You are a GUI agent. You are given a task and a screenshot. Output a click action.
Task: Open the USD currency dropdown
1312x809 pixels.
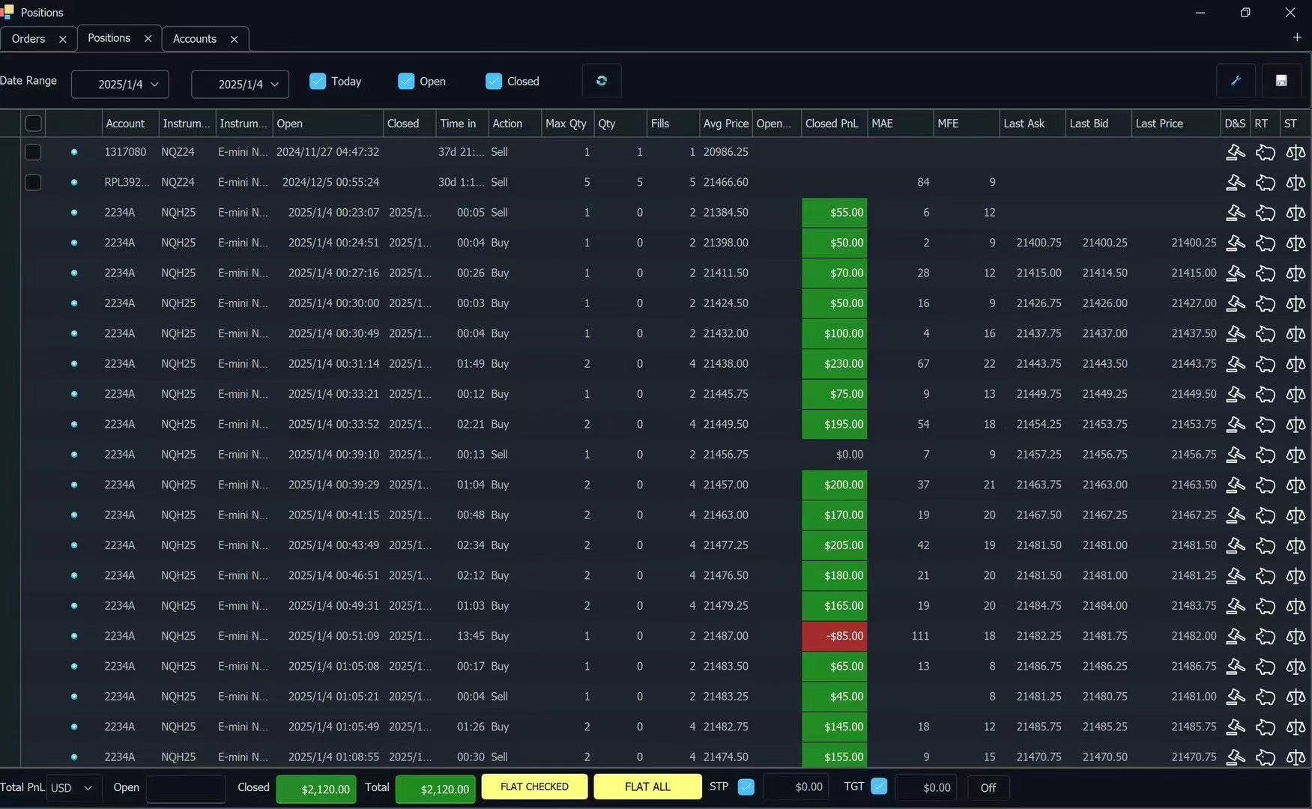[x=73, y=788]
